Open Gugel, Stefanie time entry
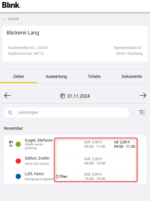Screen dimensions: 150x201 tap(75, 144)
